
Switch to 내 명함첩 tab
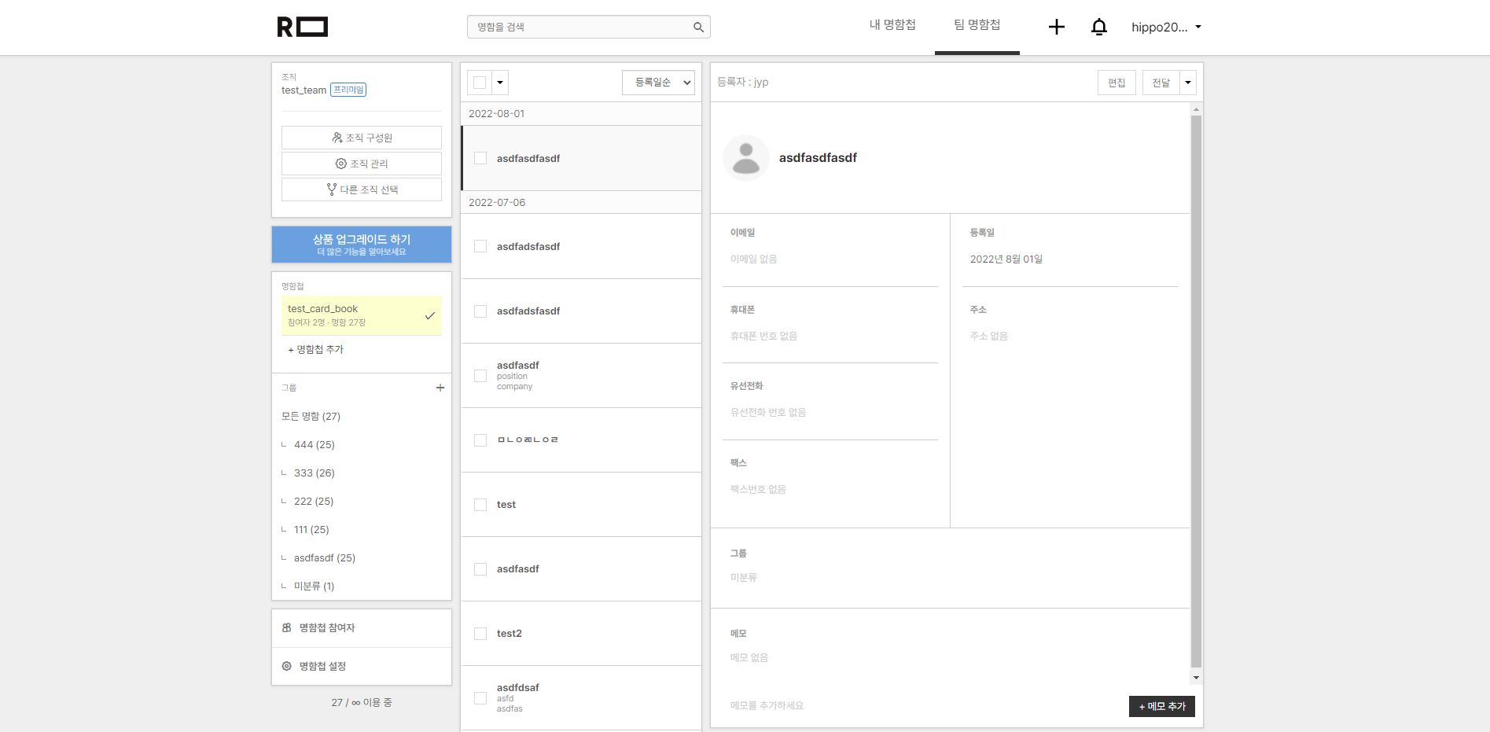[x=892, y=25]
